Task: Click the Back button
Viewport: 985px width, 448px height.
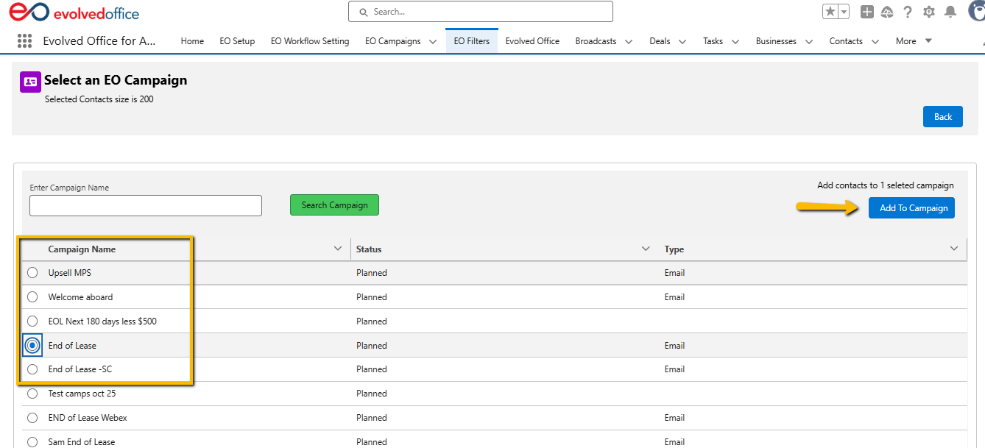Action: click(x=943, y=116)
